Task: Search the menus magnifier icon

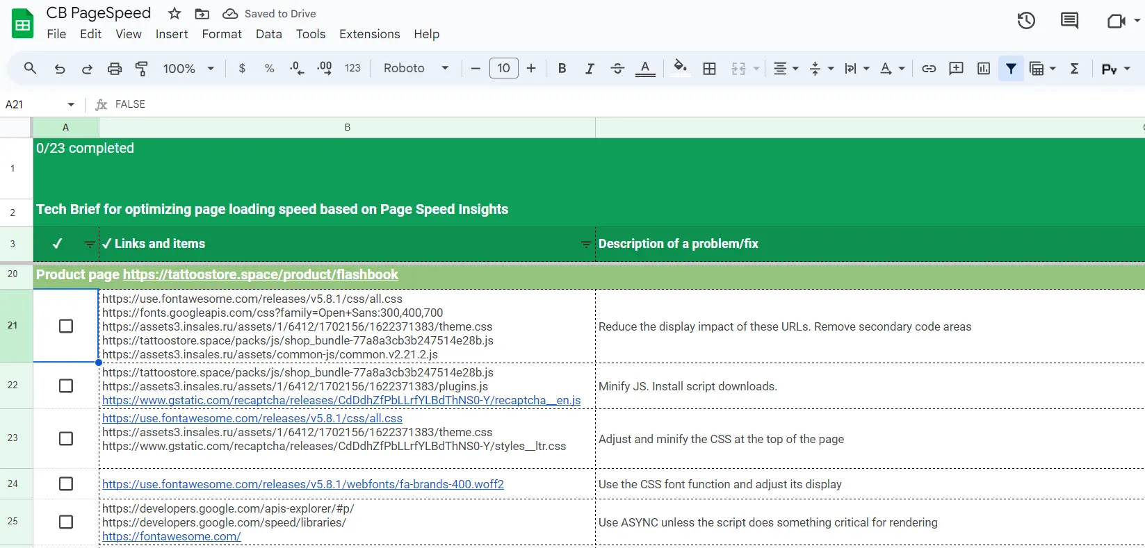Action: [30, 68]
